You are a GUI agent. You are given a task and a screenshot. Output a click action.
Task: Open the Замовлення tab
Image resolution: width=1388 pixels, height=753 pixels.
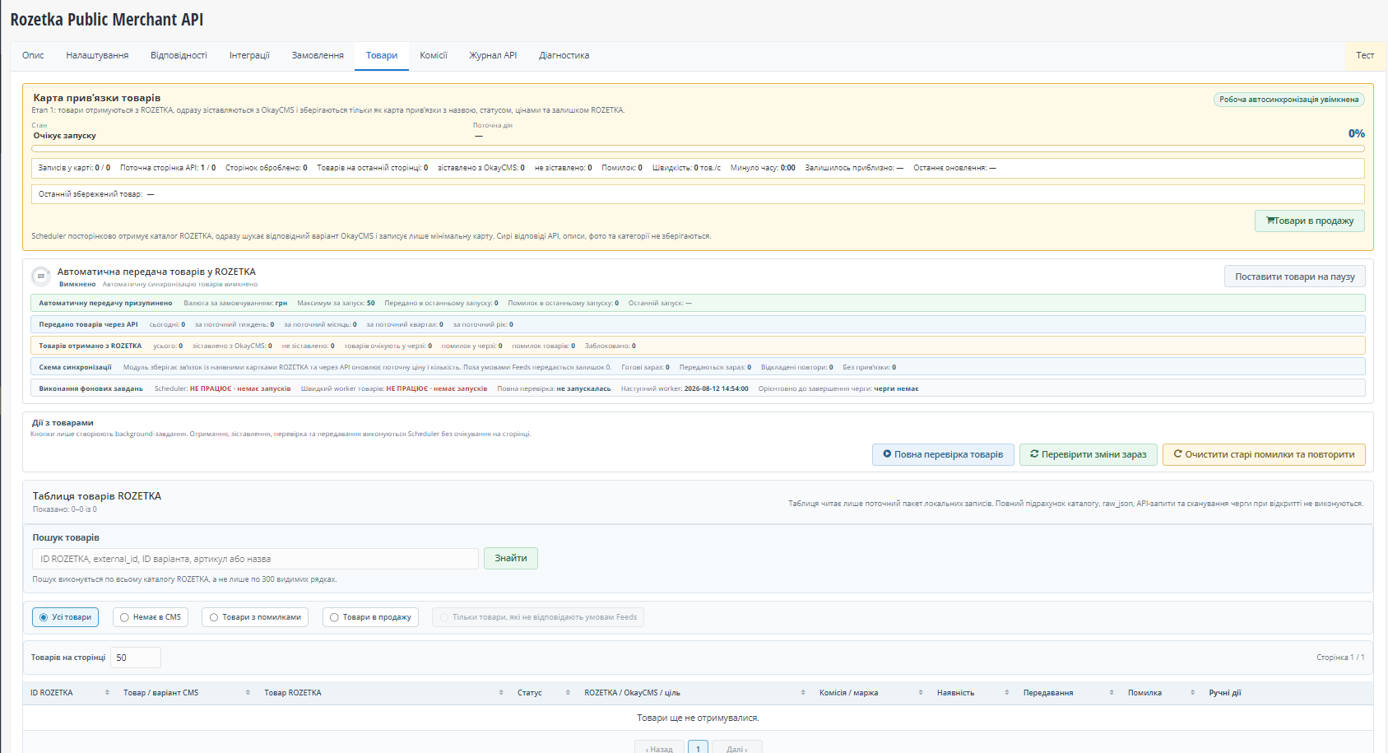pos(318,56)
